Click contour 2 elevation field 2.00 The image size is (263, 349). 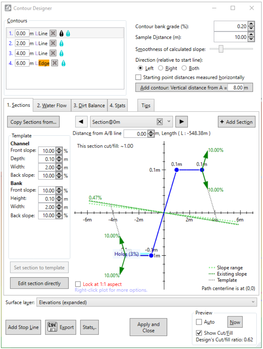point(22,43)
